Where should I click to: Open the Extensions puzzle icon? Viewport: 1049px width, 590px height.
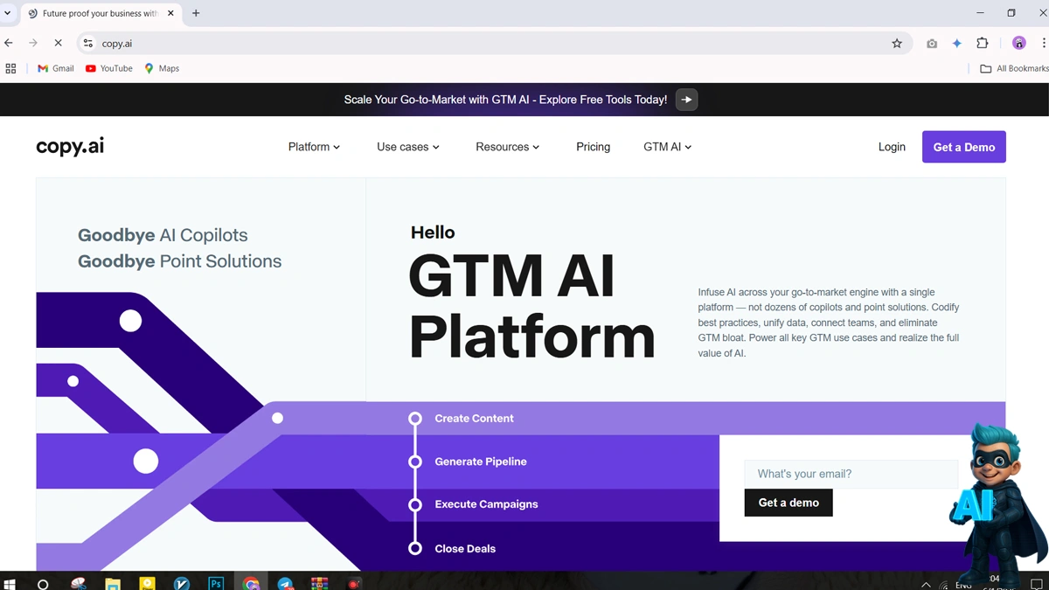[983, 44]
